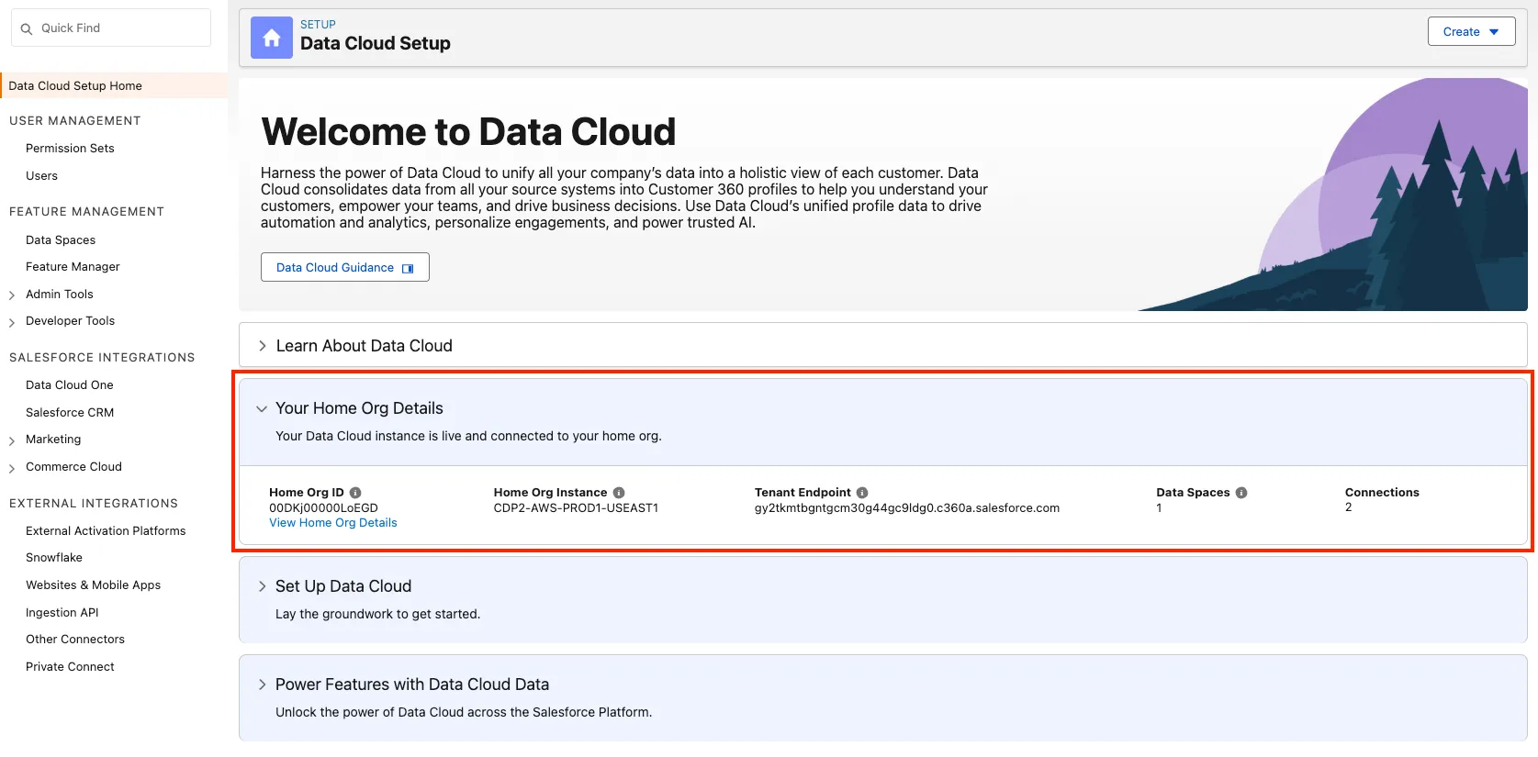Expand the Admin Tools tree item
The height and width of the screenshot is (757, 1538).
coord(12,295)
